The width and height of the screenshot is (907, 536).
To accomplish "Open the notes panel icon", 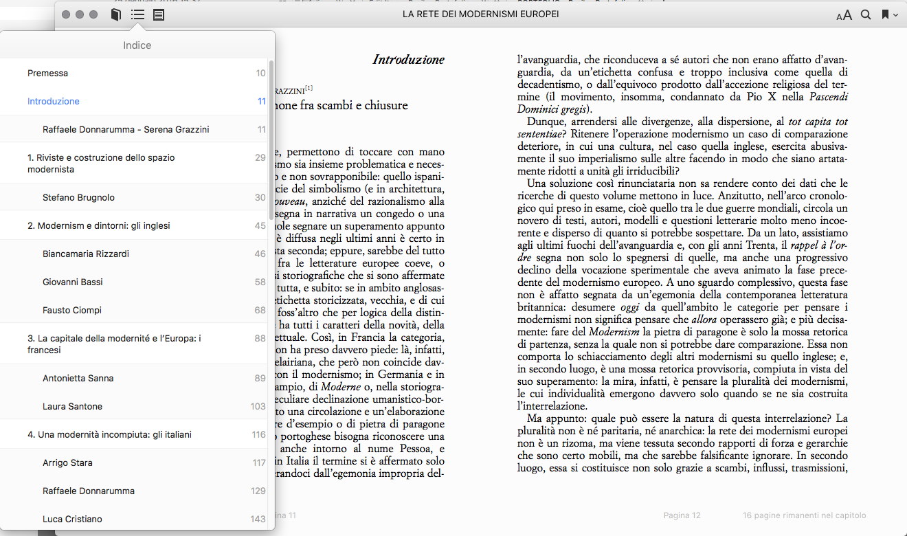I will [159, 14].
